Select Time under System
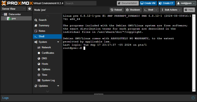 click(47, 75)
